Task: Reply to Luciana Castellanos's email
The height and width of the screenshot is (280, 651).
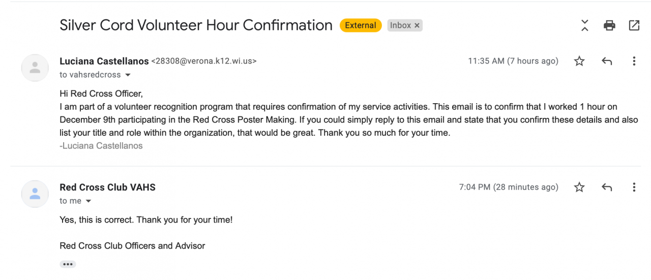Action: point(607,61)
